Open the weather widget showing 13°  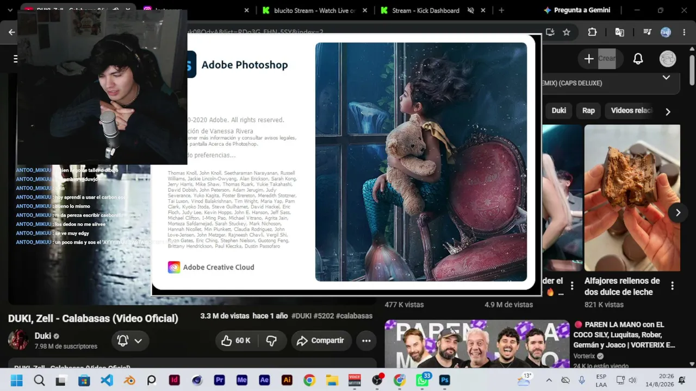click(524, 380)
